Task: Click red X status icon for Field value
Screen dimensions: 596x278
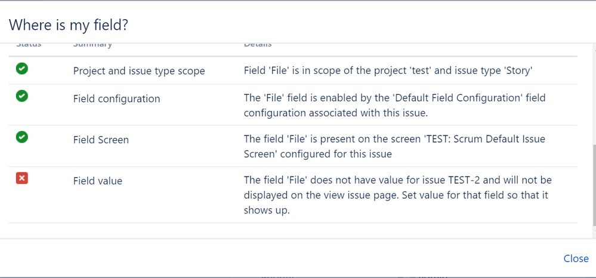Action: coord(22,178)
